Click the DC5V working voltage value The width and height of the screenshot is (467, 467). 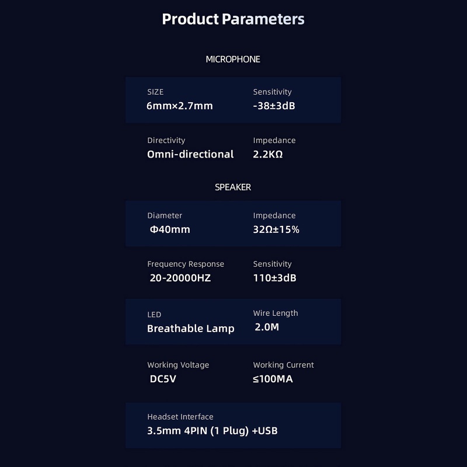click(x=163, y=379)
